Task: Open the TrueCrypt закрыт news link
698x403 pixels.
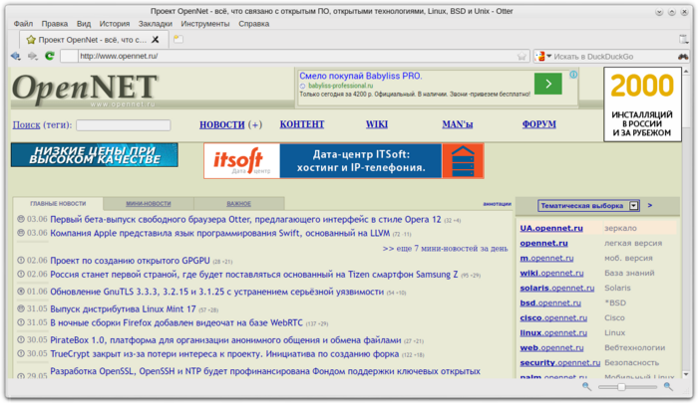Action: tap(224, 354)
